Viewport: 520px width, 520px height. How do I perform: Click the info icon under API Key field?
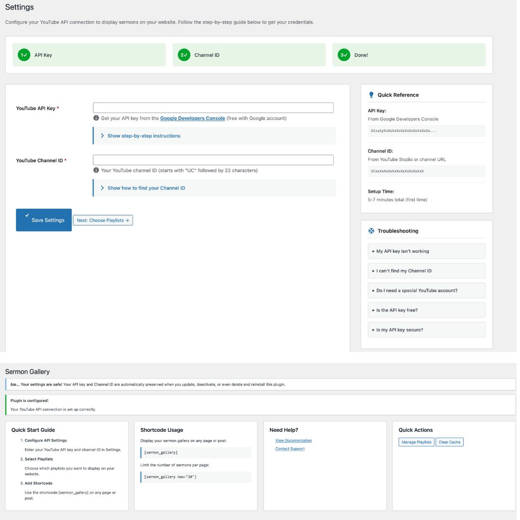click(96, 118)
